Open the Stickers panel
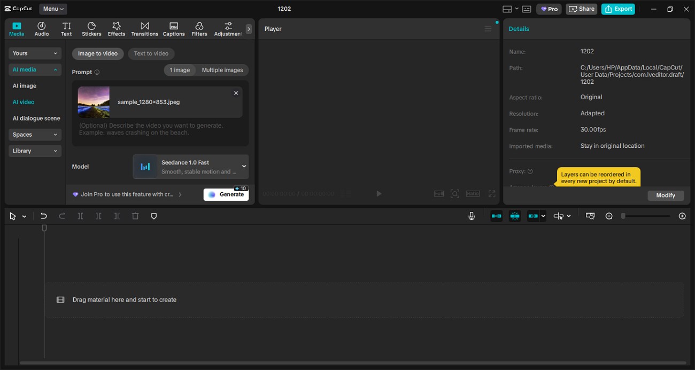The height and width of the screenshot is (370, 695). pos(91,28)
